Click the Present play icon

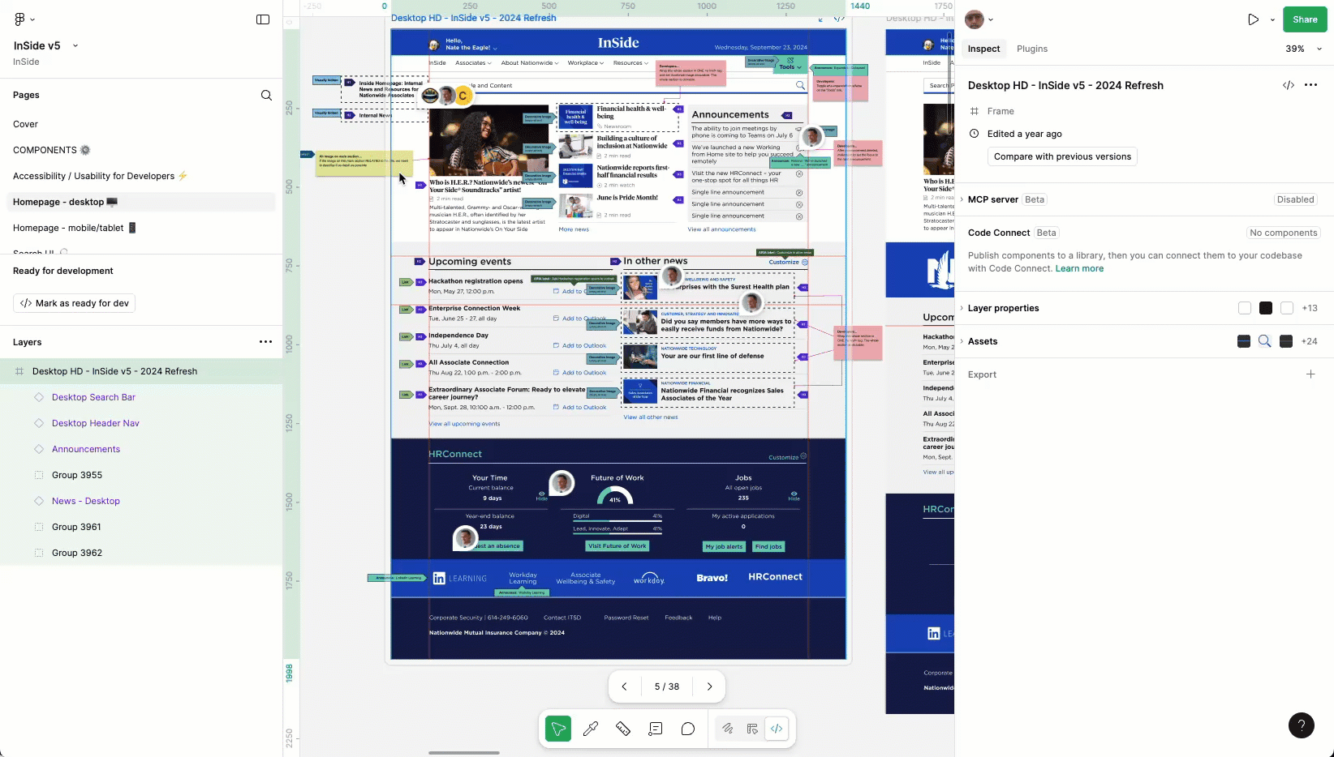[x=1254, y=19]
